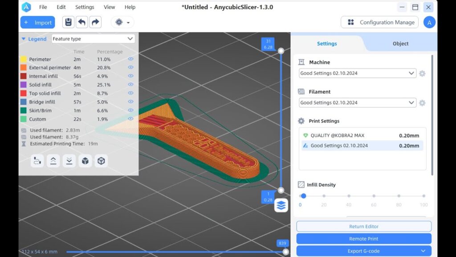The image size is (456, 257).
Task: Click the redo arrow icon
Action: pyautogui.click(x=95, y=22)
